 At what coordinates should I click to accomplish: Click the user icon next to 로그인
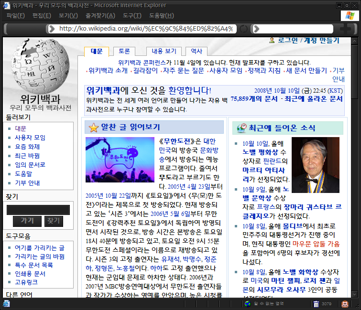tap(272, 40)
